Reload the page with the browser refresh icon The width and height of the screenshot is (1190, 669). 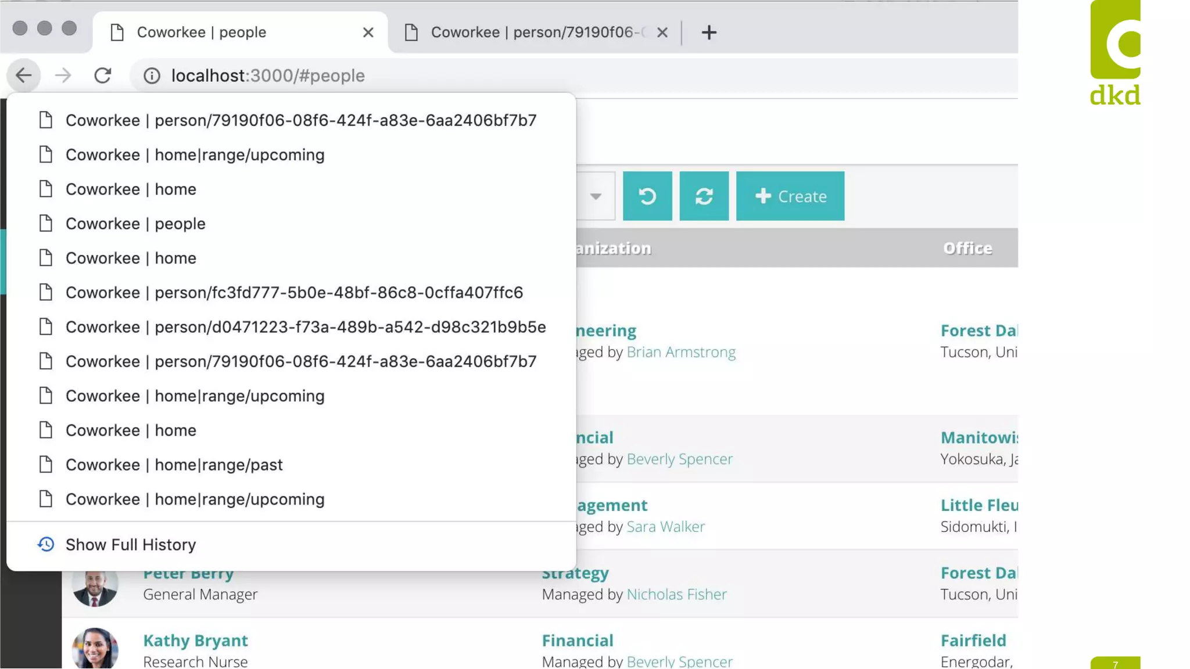click(x=103, y=75)
